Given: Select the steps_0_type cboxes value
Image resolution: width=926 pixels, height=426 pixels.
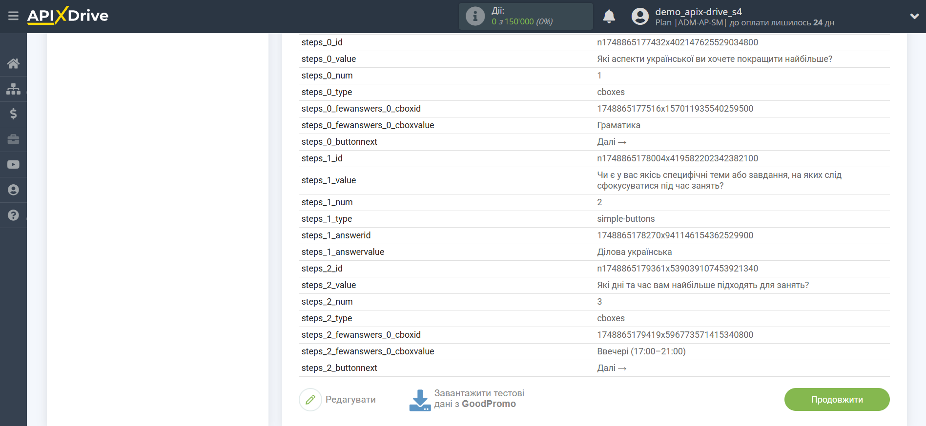Looking at the screenshot, I should 611,92.
